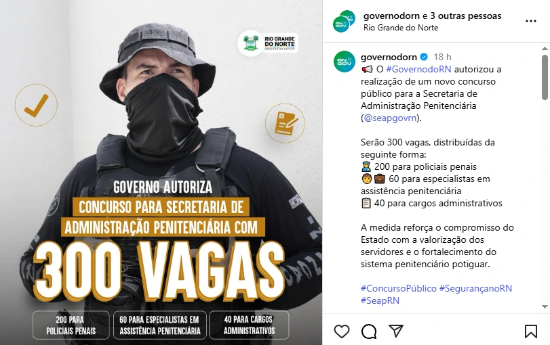This screenshot has height=345, width=550.
Task: Open the Rio Grande do Norte location
Action: (401, 28)
